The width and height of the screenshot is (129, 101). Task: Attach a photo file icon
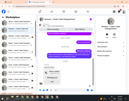click(x=44, y=90)
